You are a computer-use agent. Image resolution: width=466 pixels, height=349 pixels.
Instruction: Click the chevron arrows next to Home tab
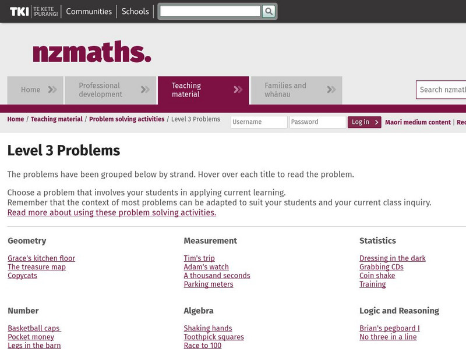point(52,90)
